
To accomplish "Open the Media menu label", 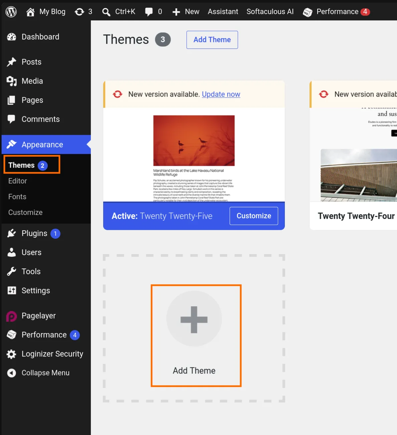I will pyautogui.click(x=32, y=81).
